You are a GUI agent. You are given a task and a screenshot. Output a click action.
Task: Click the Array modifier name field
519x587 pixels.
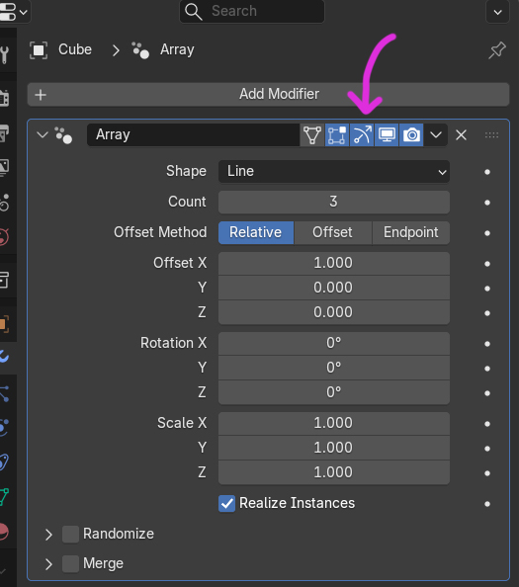point(193,135)
